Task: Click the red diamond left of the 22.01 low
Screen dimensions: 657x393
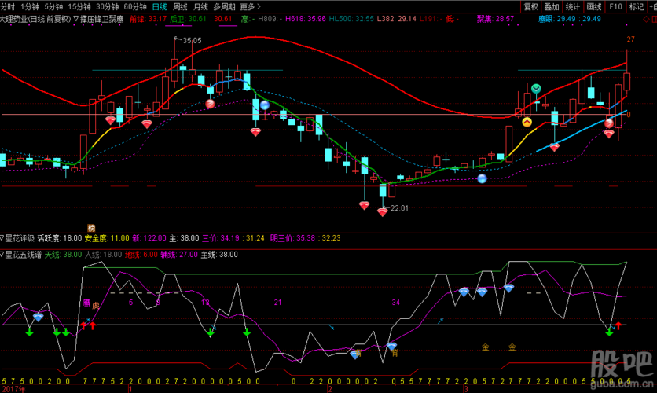Action: (x=364, y=206)
